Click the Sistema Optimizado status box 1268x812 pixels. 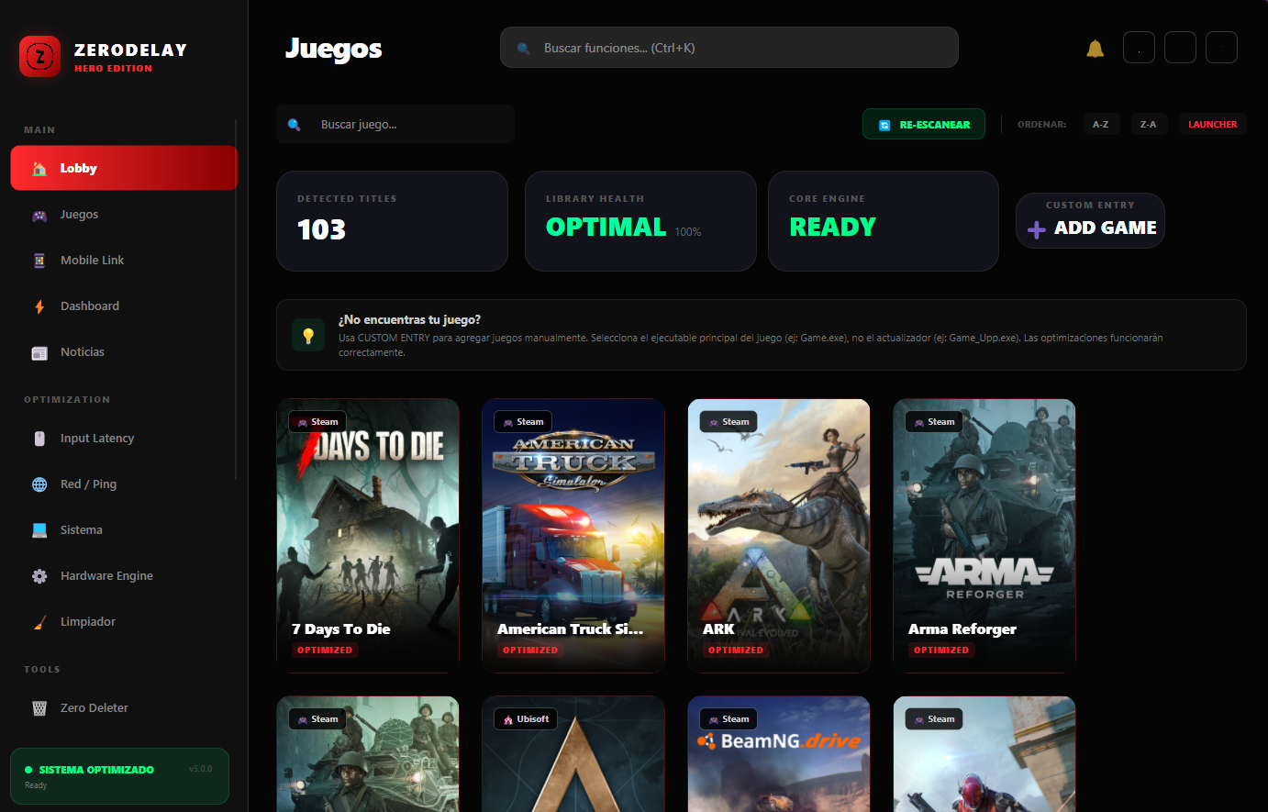point(119,776)
